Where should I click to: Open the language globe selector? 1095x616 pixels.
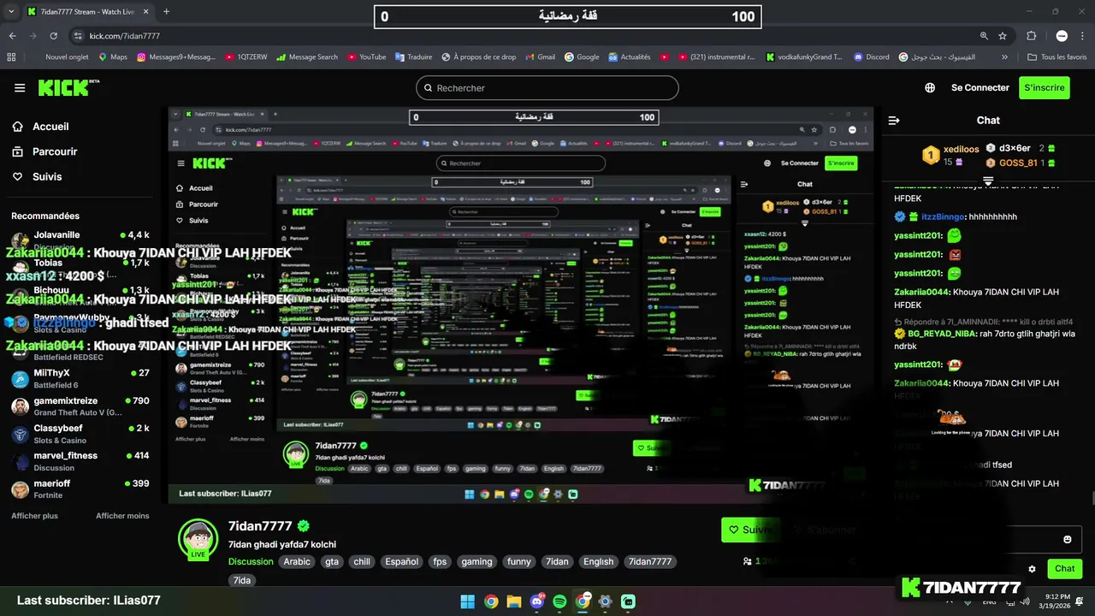point(931,88)
